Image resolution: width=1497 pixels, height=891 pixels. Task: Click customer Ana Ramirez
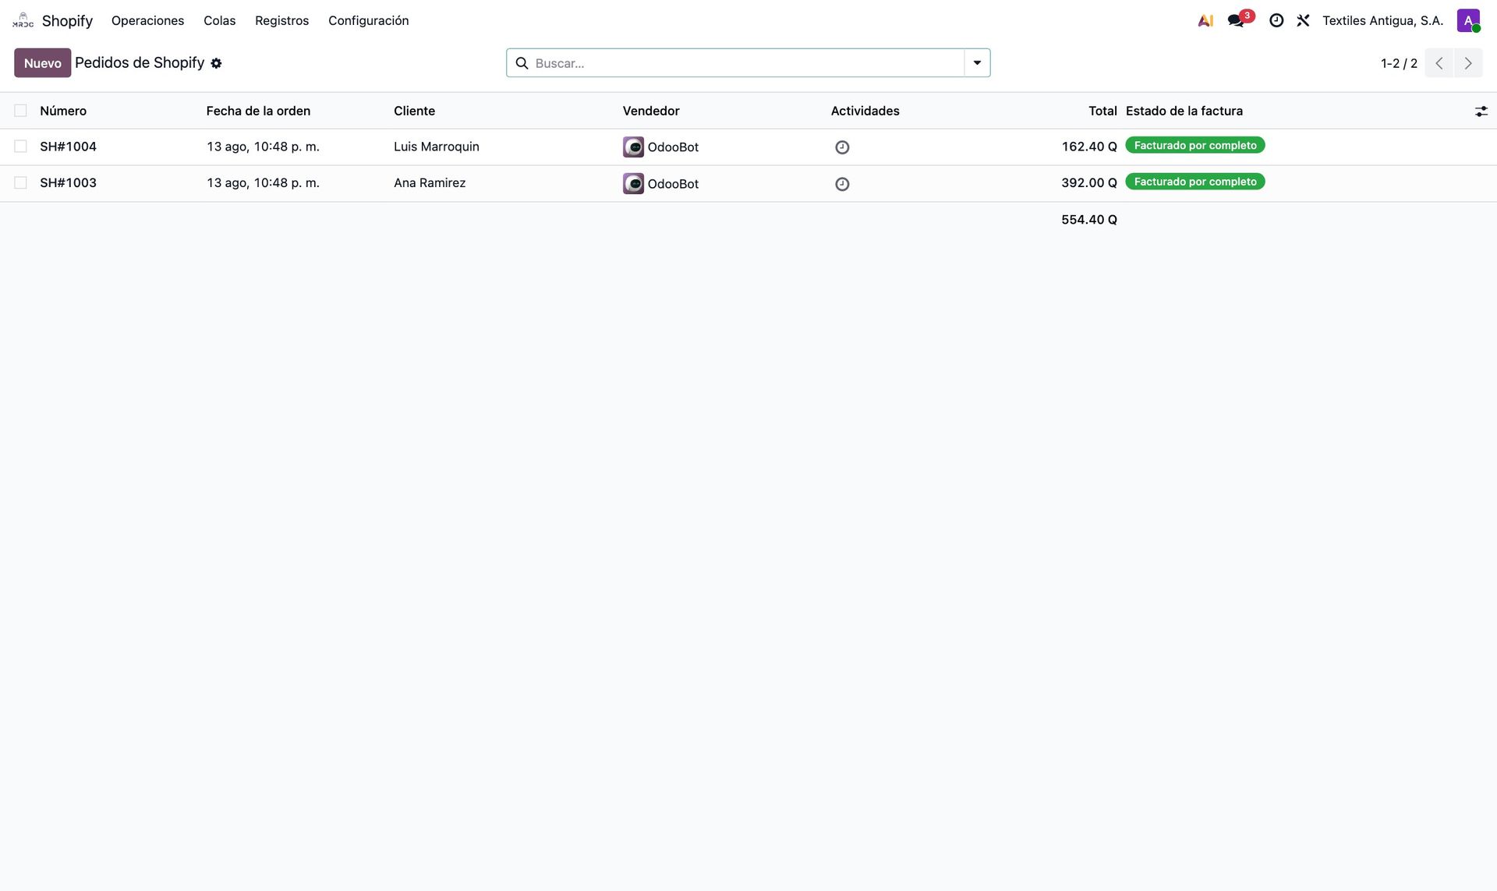tap(430, 183)
